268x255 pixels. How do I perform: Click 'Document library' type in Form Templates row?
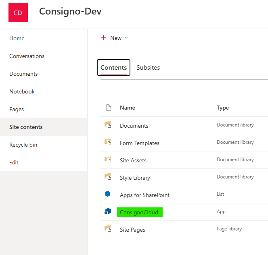pos(235,142)
